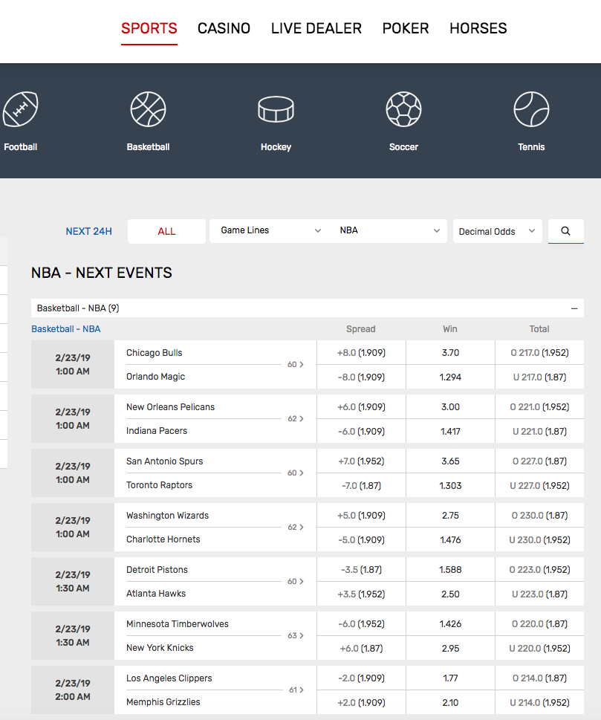Bet Charlotte Hornets spread -5.0
The image size is (601, 720).
tap(361, 539)
